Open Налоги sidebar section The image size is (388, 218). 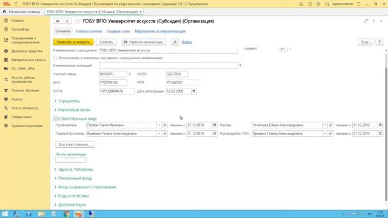point(17,99)
